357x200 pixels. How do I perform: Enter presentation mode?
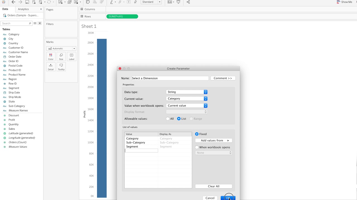178,2
